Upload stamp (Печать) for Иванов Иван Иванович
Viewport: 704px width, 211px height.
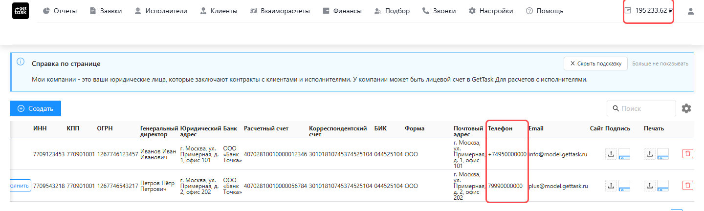pos(649,154)
